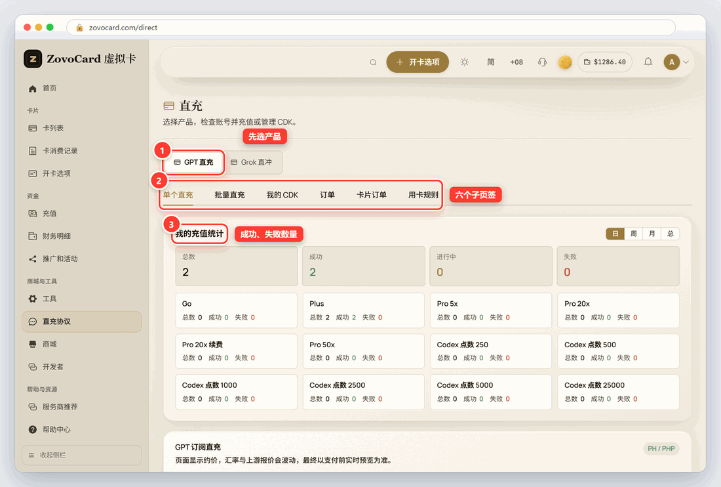Open the search icon in top bar

pos(373,62)
